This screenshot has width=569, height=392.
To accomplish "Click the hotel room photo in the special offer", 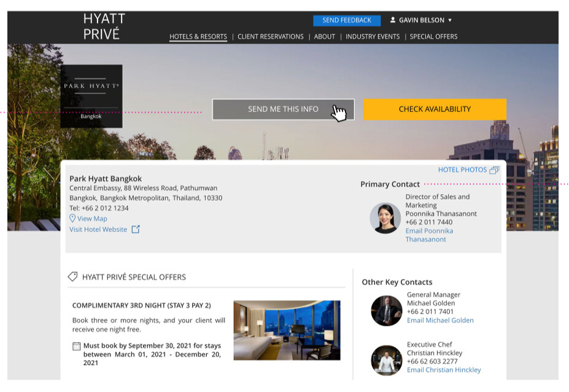I will [x=287, y=330].
